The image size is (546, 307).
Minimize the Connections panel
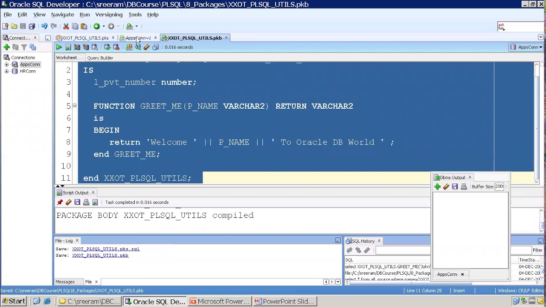[x=48, y=38]
